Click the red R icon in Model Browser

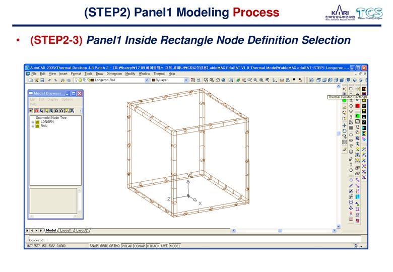[37, 110]
